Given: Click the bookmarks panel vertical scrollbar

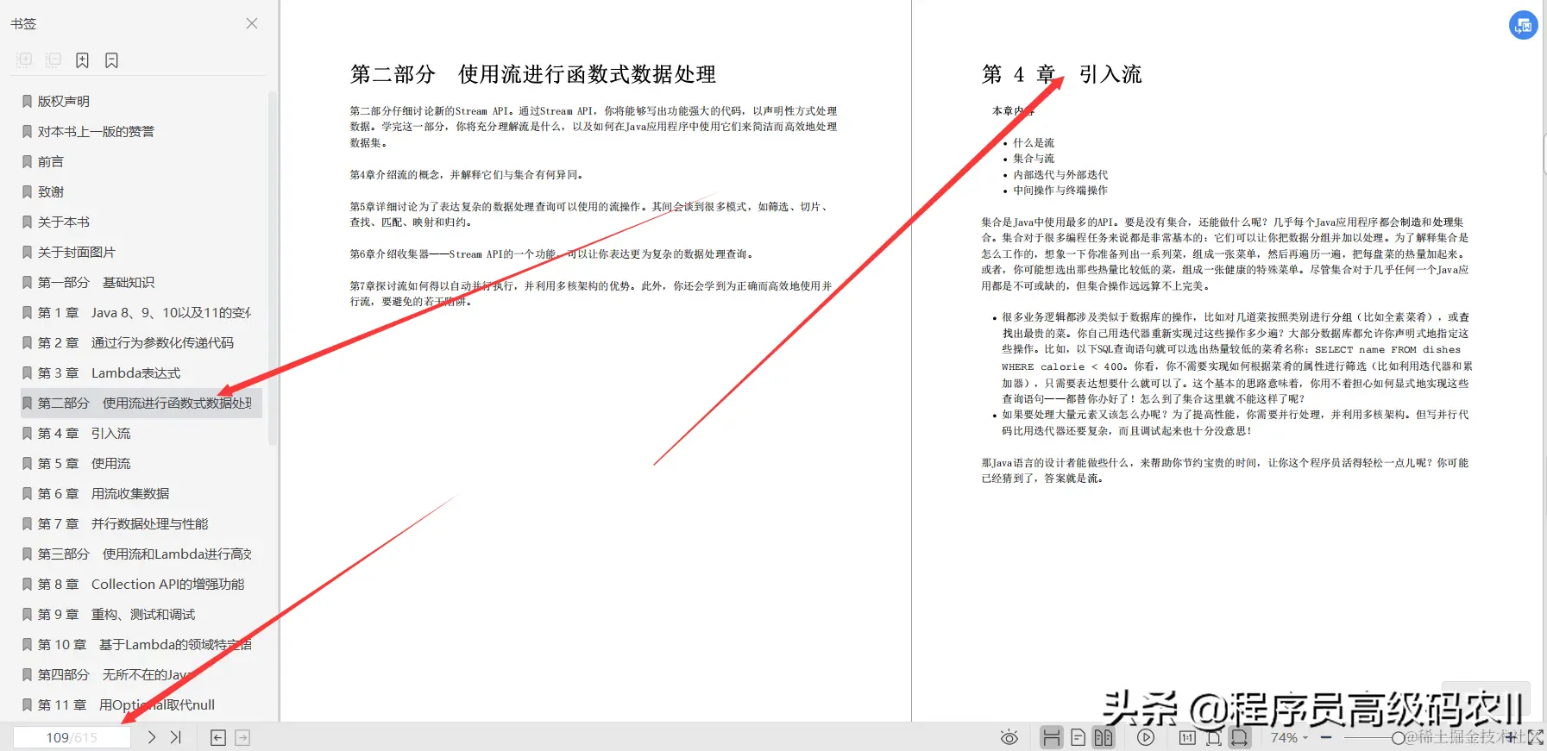Looking at the screenshot, I should point(273,267).
